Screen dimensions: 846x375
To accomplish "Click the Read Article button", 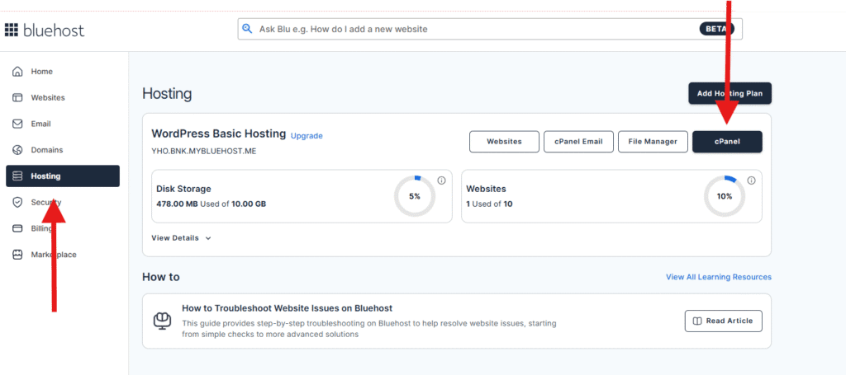I will 724,321.
